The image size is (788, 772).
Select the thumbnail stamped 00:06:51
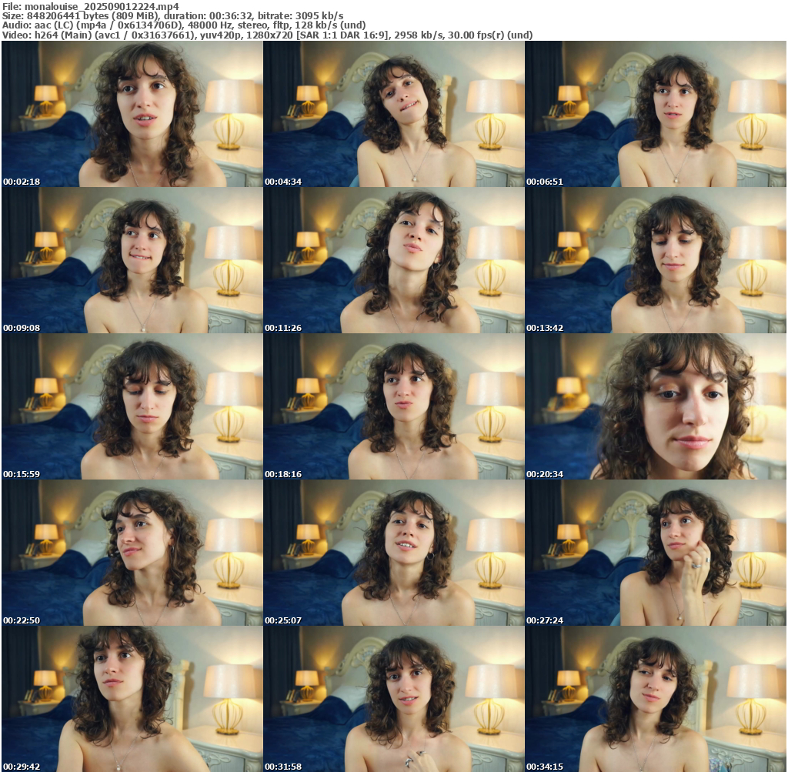[x=656, y=114]
